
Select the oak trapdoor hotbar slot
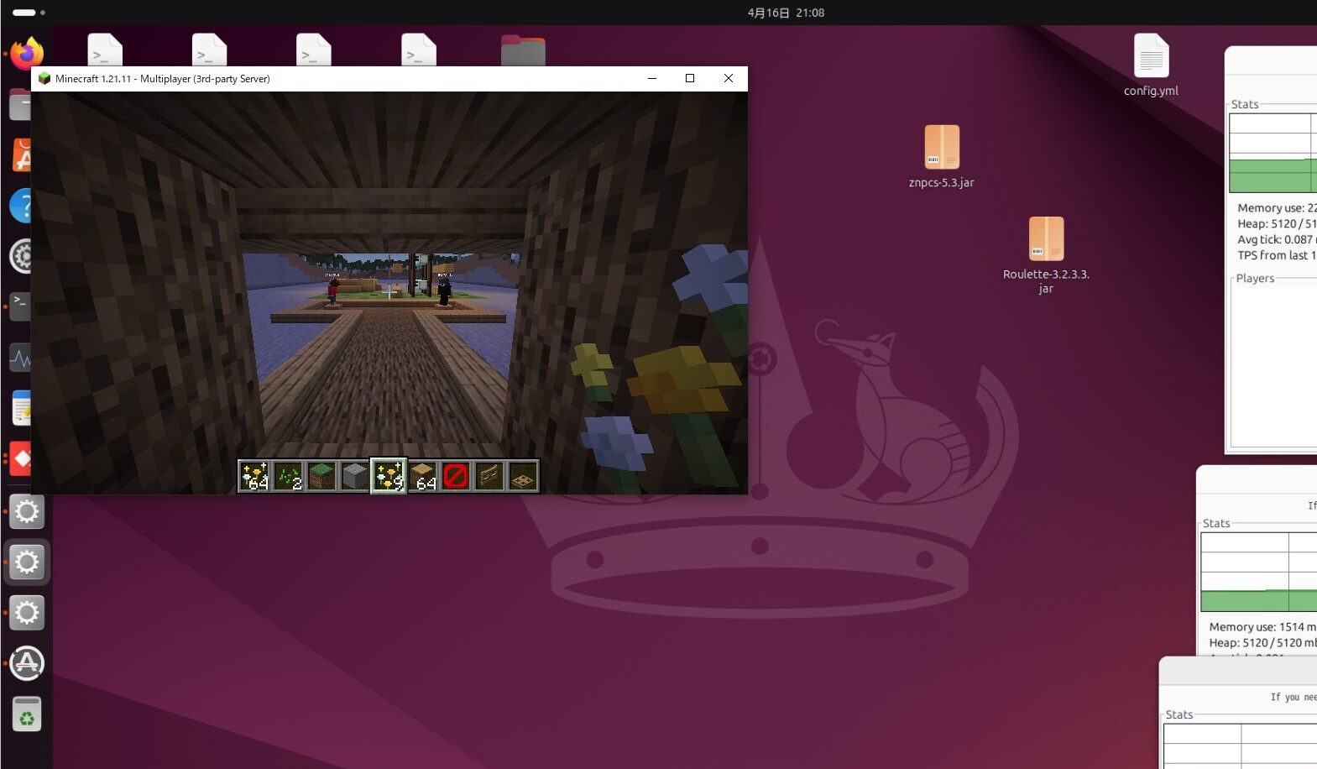point(523,476)
